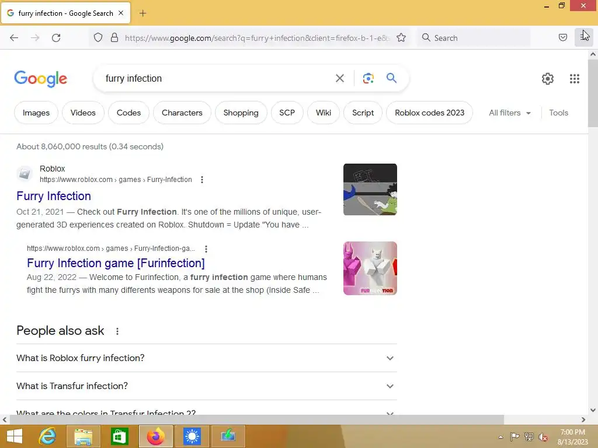
Task: Select Roblox codes 2023 chip
Action: pos(429,113)
